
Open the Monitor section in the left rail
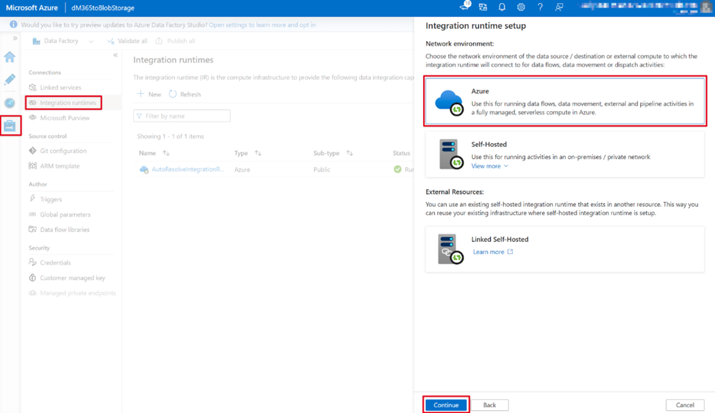pos(9,103)
